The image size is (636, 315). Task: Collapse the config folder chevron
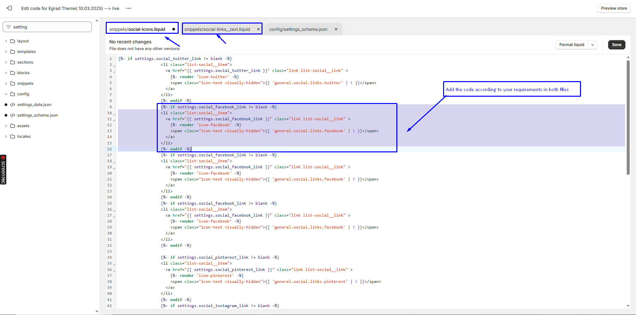click(6, 94)
